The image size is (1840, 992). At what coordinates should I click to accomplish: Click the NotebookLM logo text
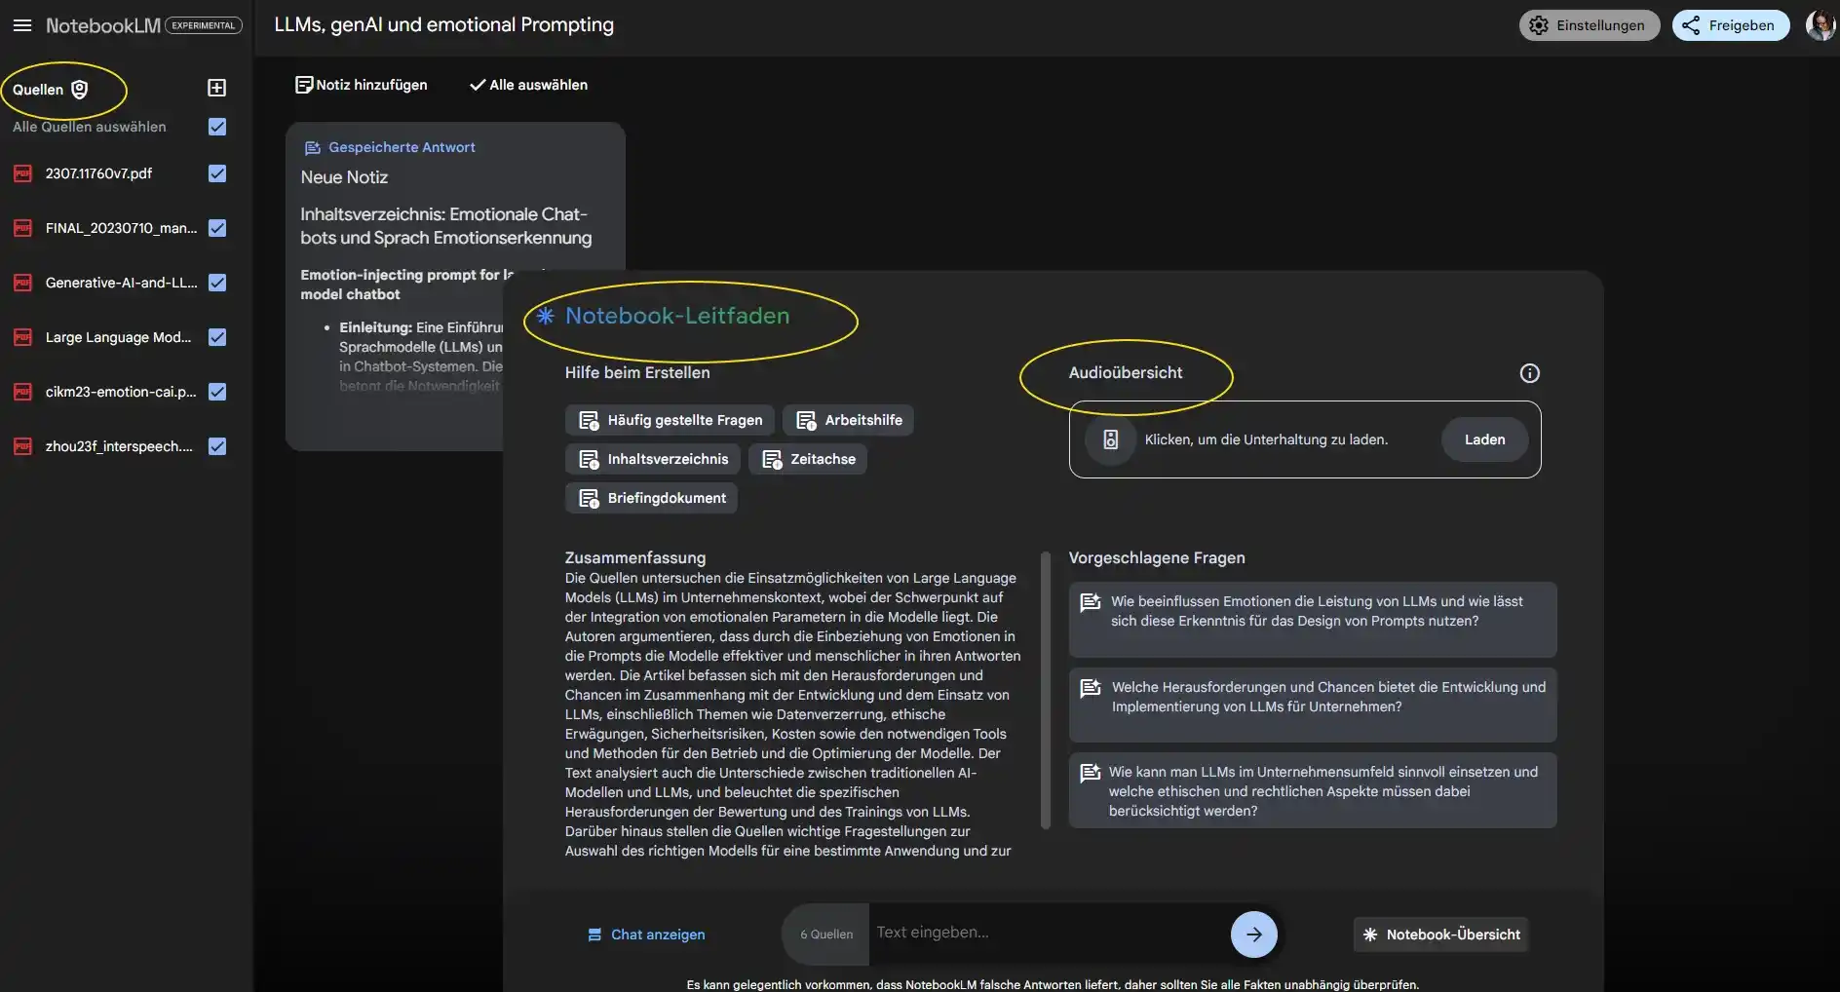tap(103, 25)
